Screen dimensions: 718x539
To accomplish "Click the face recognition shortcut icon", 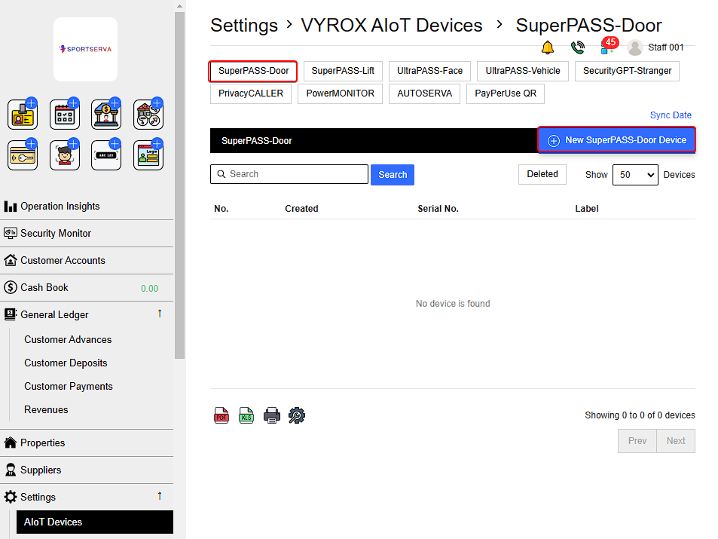I will pos(65,155).
